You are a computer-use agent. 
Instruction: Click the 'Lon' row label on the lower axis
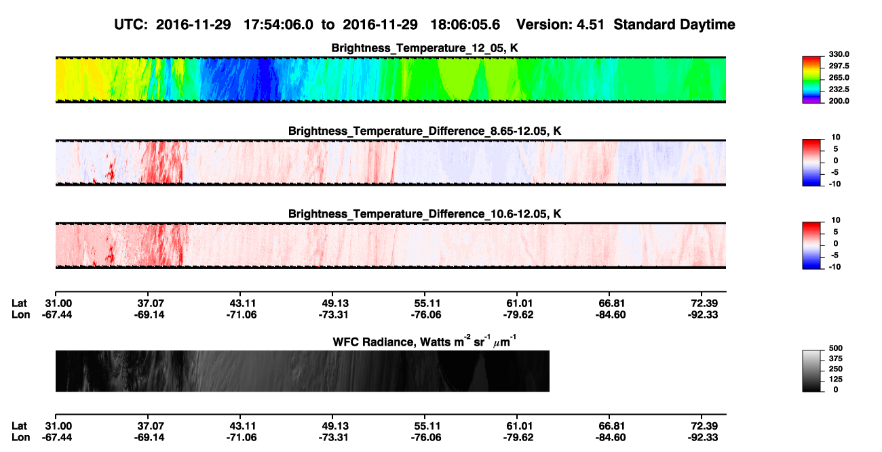tap(20, 437)
